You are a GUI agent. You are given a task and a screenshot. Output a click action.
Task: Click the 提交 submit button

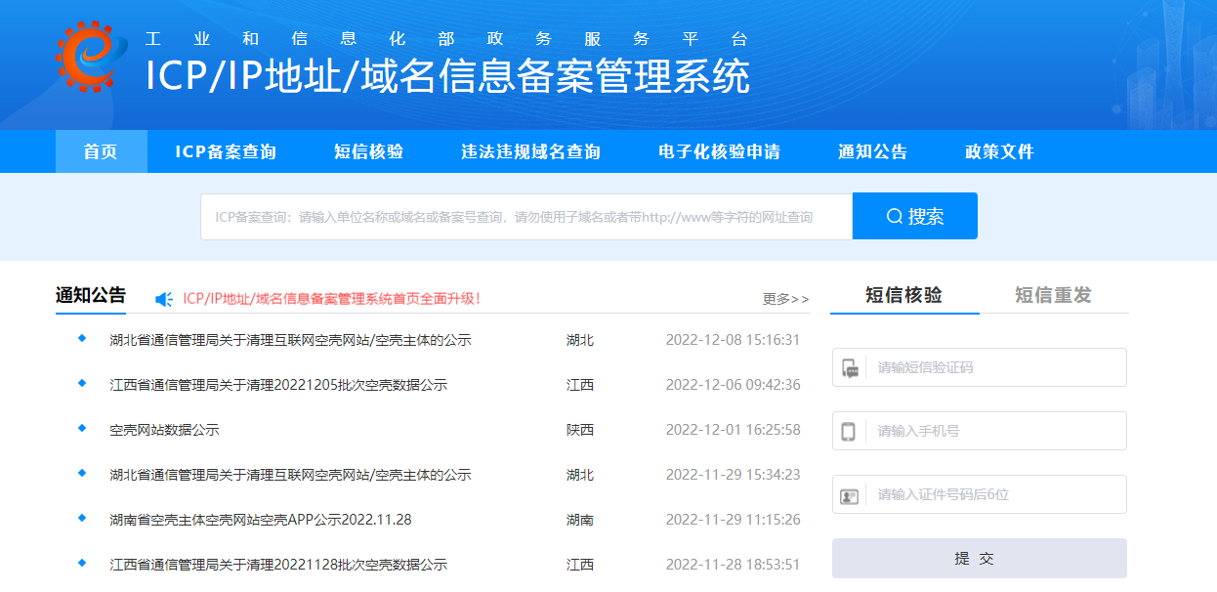tap(980, 559)
